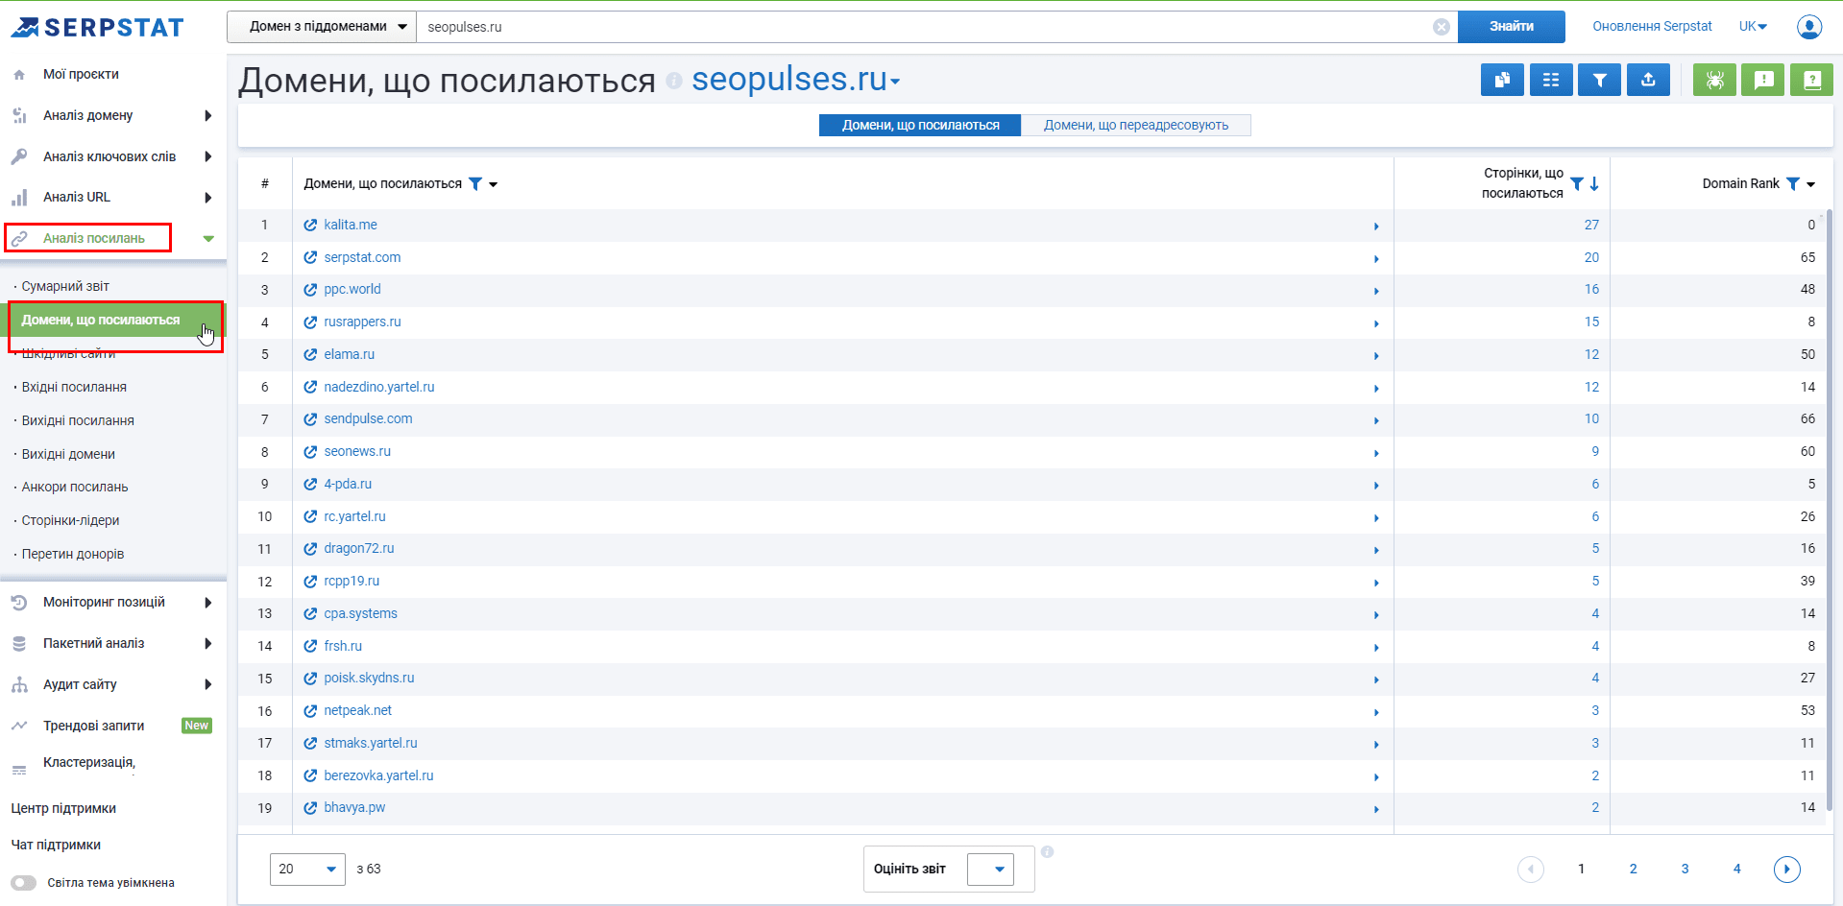Open row options arrow for rusrappers.ru
The image size is (1843, 906).
(1376, 323)
